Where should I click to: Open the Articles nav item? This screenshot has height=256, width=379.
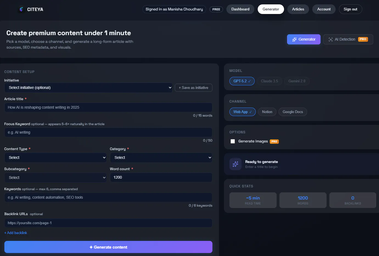(298, 9)
